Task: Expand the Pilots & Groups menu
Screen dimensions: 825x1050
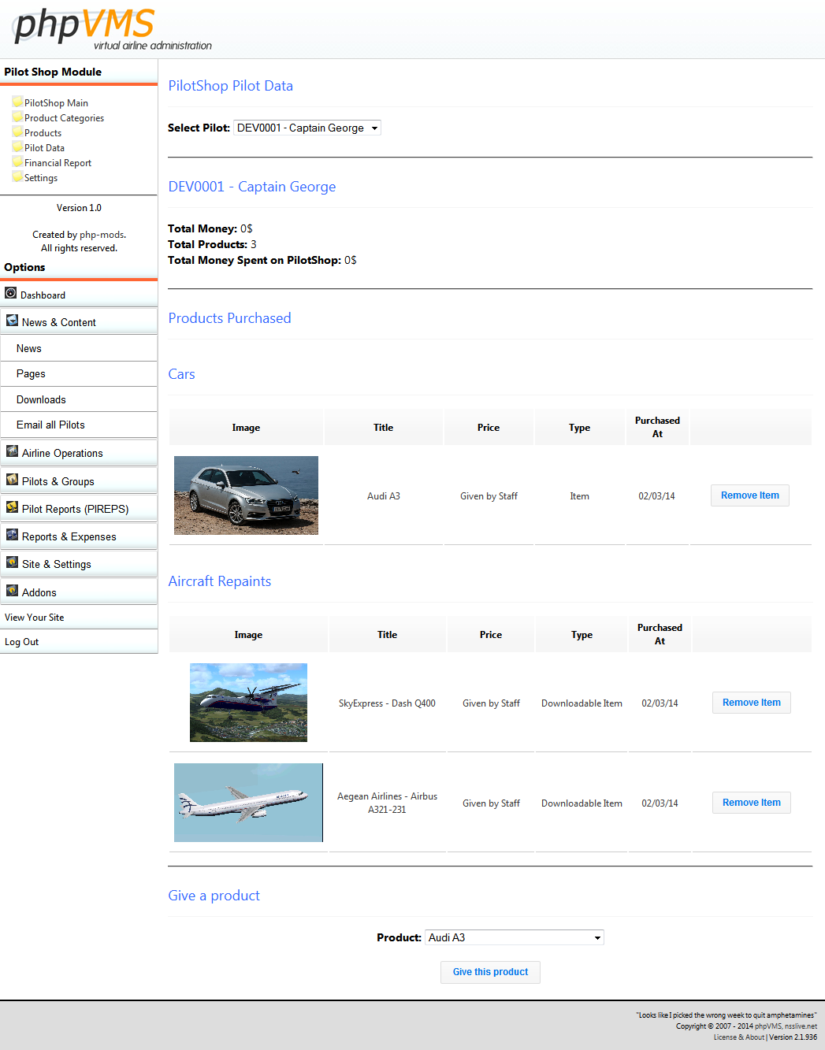Action: tap(79, 481)
